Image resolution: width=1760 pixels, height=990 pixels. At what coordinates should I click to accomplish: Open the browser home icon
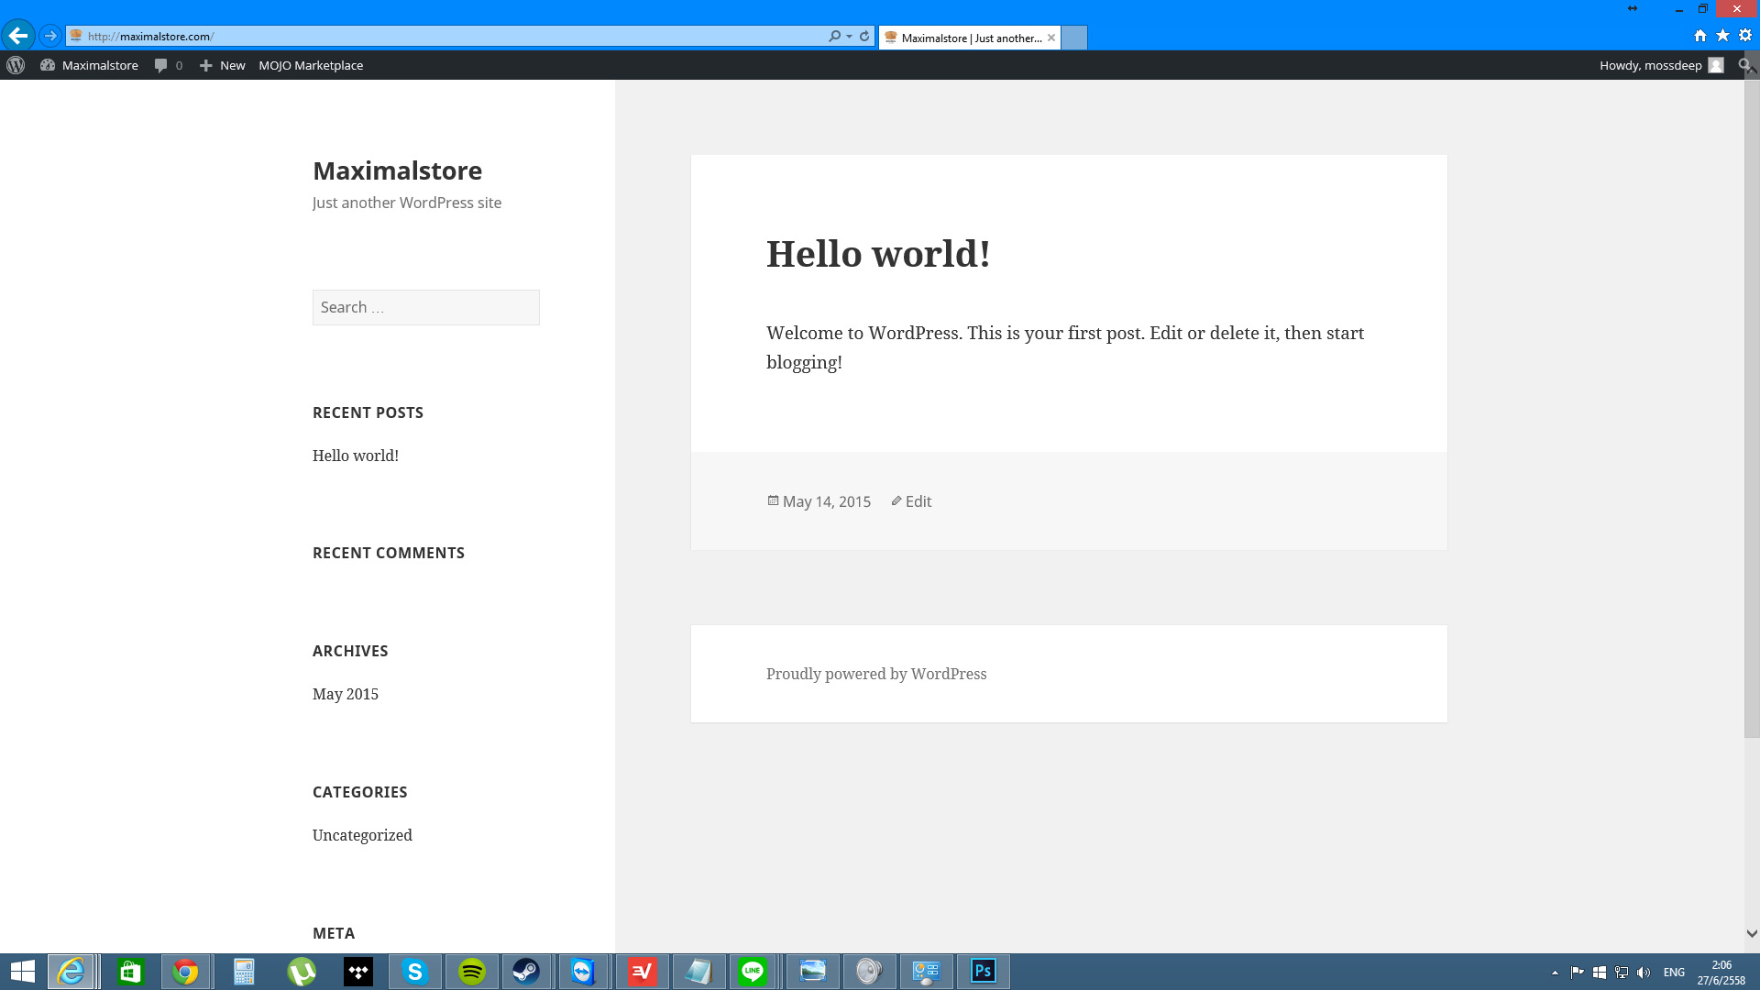(1700, 36)
